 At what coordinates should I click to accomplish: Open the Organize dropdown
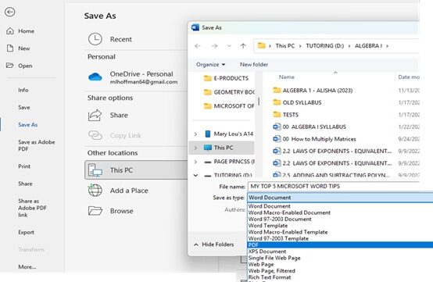(x=211, y=65)
